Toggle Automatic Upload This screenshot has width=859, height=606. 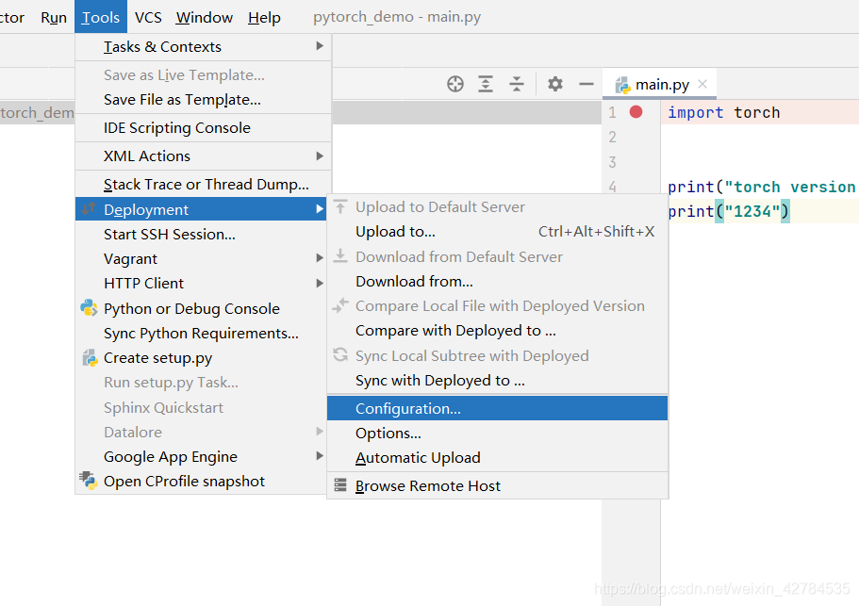[x=498, y=458]
